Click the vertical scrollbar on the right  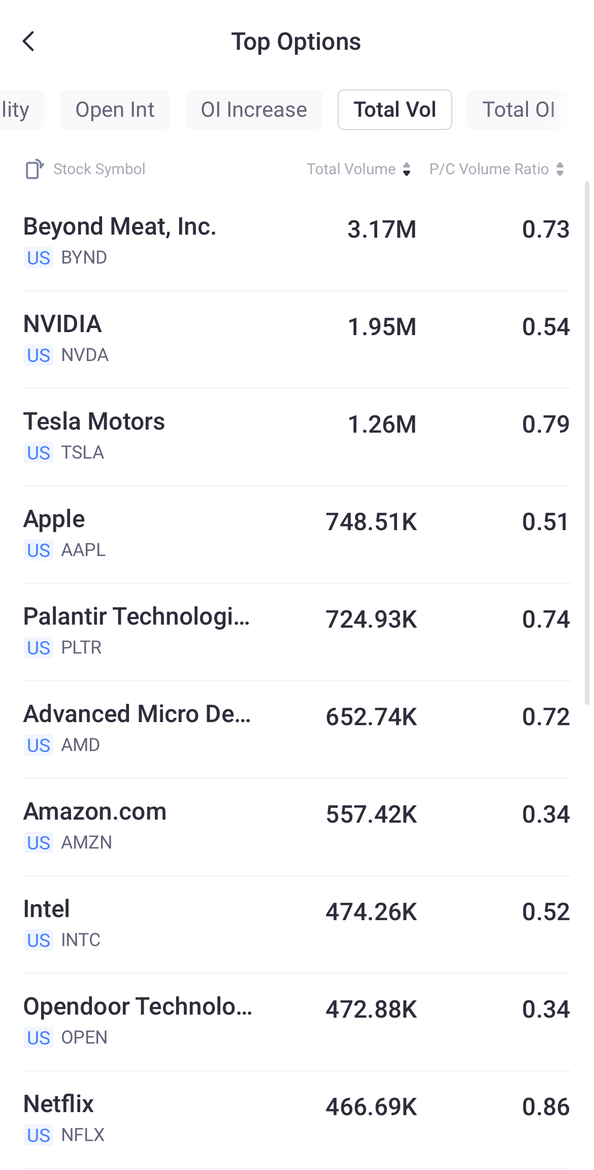pos(587,442)
